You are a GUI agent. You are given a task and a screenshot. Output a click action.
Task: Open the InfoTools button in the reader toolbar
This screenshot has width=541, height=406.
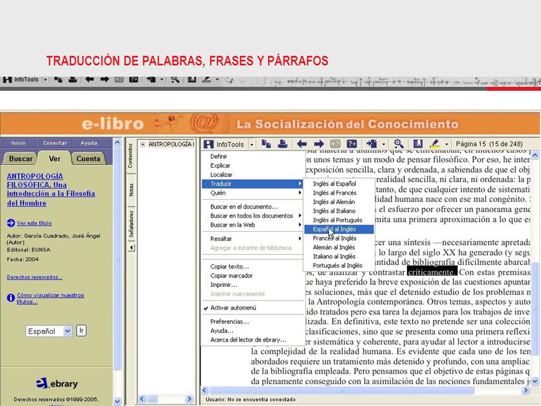click(224, 144)
